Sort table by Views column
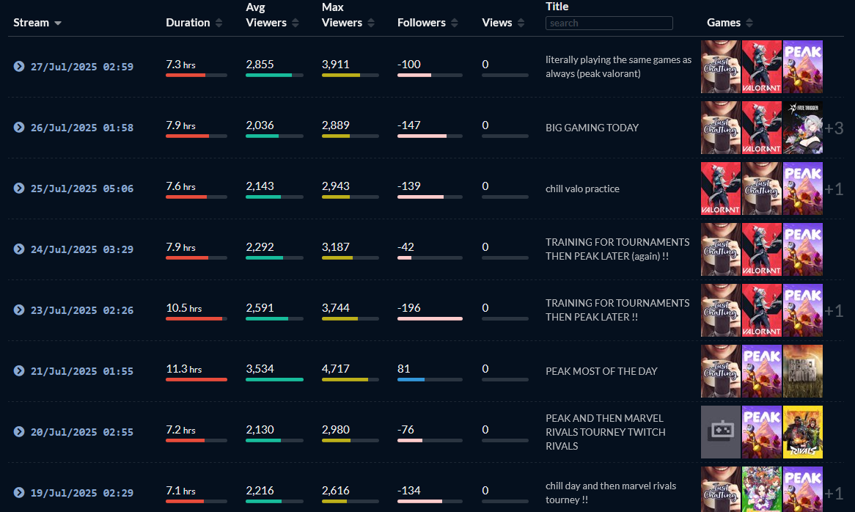855x512 pixels. tap(503, 22)
